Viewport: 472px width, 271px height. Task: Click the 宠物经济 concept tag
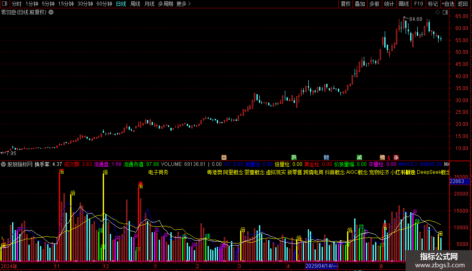379,173
